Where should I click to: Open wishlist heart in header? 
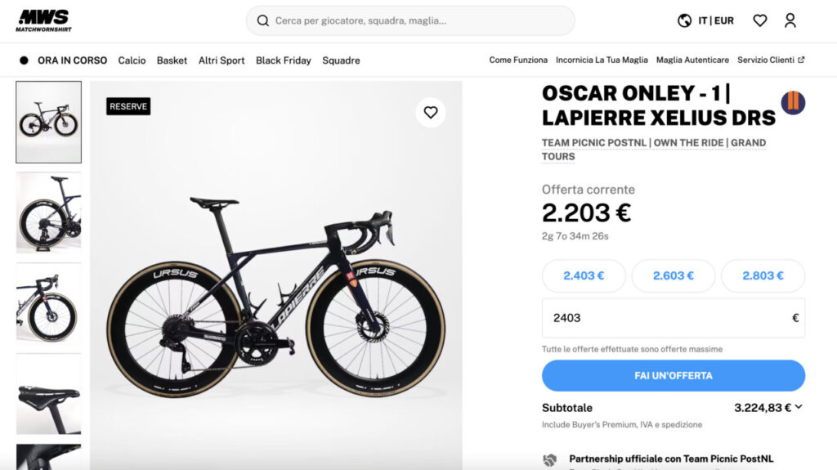[x=760, y=20]
